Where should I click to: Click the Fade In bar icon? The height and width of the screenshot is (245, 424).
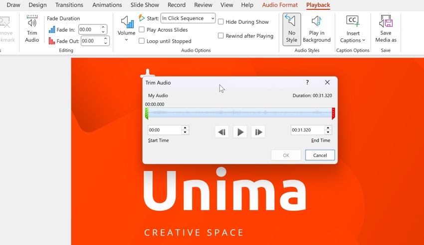(52, 29)
